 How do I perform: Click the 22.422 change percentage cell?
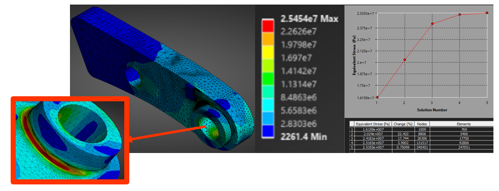click(x=403, y=134)
